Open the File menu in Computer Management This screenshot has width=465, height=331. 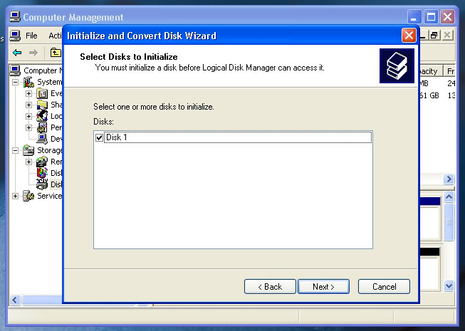[x=31, y=36]
